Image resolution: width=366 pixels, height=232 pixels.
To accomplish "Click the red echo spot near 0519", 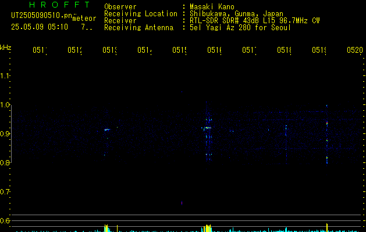I will [x=327, y=124].
